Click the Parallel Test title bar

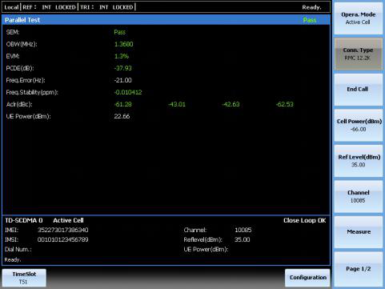(166, 20)
